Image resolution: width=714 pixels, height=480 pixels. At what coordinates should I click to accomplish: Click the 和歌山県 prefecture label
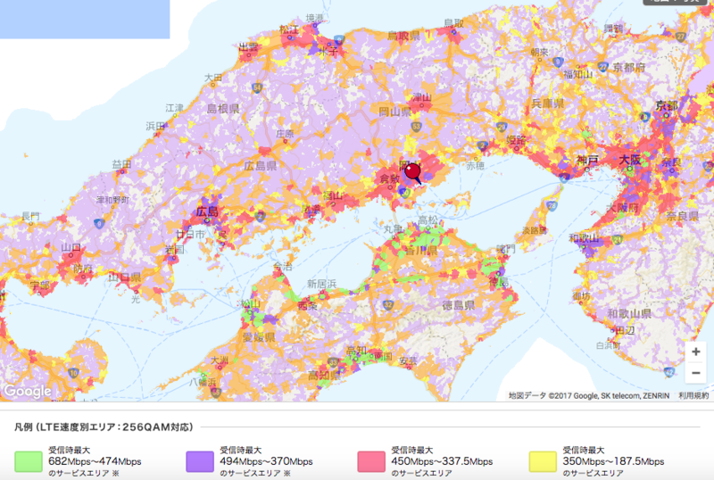[629, 313]
